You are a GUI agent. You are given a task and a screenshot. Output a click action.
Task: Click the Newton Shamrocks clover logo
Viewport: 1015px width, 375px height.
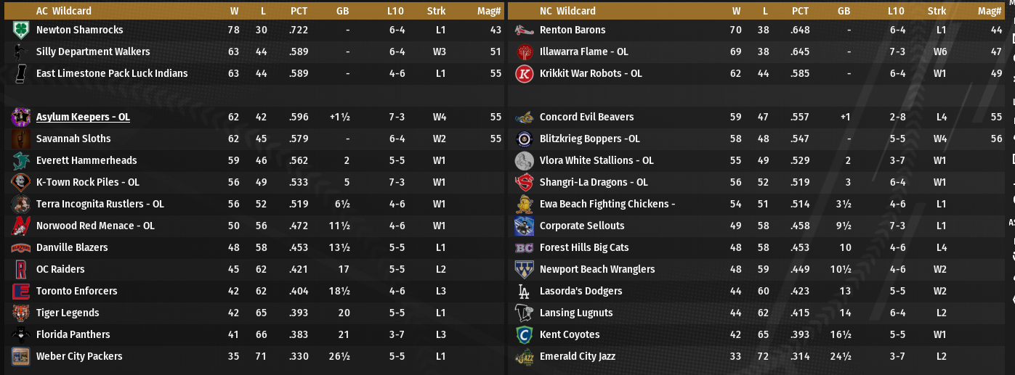click(20, 30)
